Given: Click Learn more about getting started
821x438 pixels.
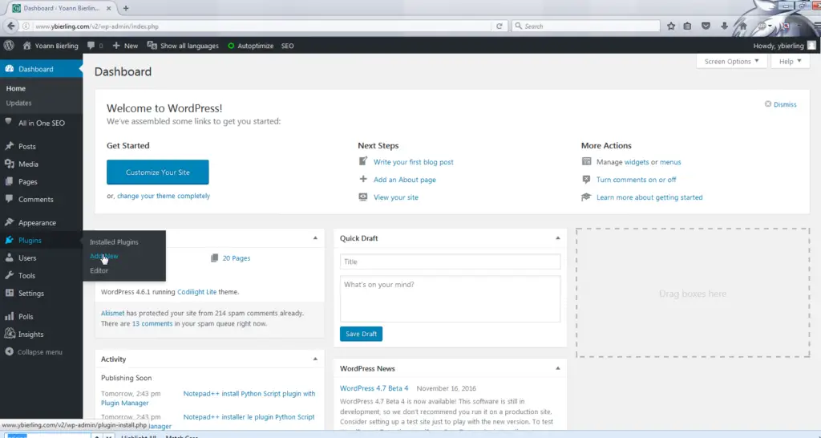Looking at the screenshot, I should tap(649, 197).
